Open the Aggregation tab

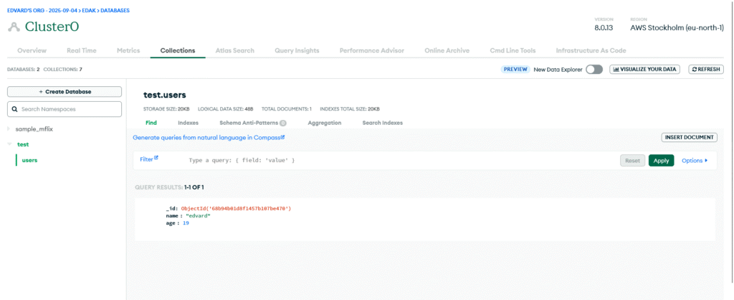tap(324, 123)
